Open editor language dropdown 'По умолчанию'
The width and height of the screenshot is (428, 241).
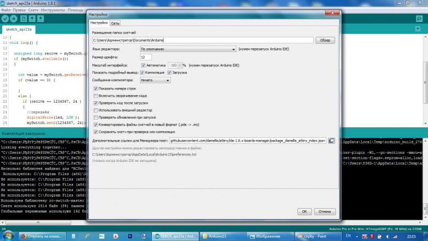[x=188, y=49]
